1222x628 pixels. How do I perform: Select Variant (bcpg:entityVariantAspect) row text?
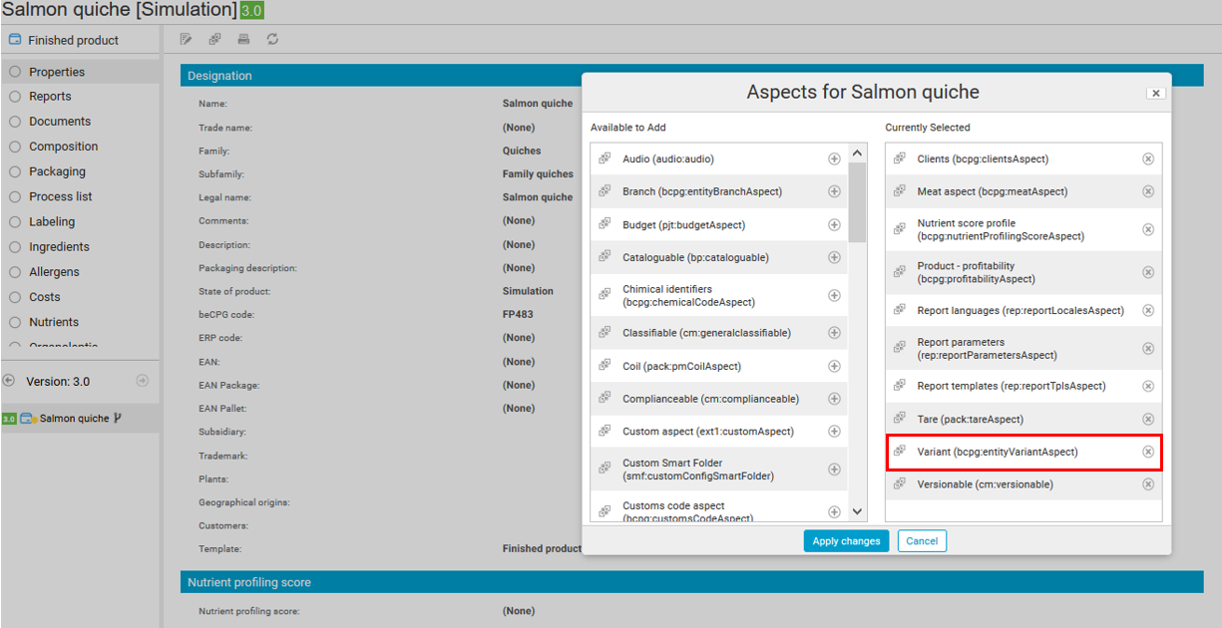pos(998,452)
